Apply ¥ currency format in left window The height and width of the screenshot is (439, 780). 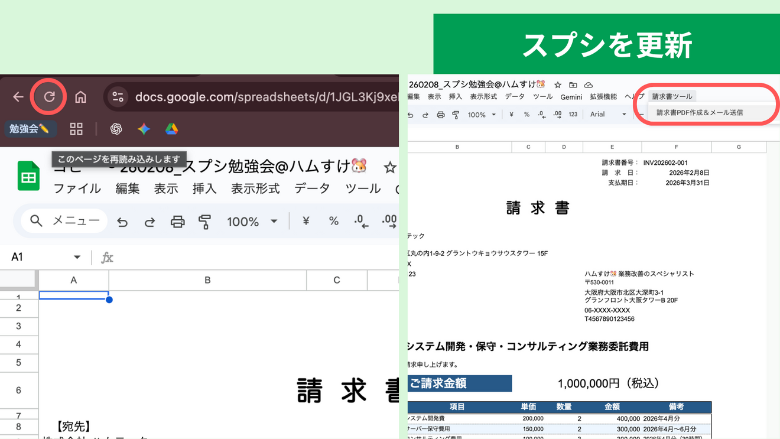click(x=306, y=221)
